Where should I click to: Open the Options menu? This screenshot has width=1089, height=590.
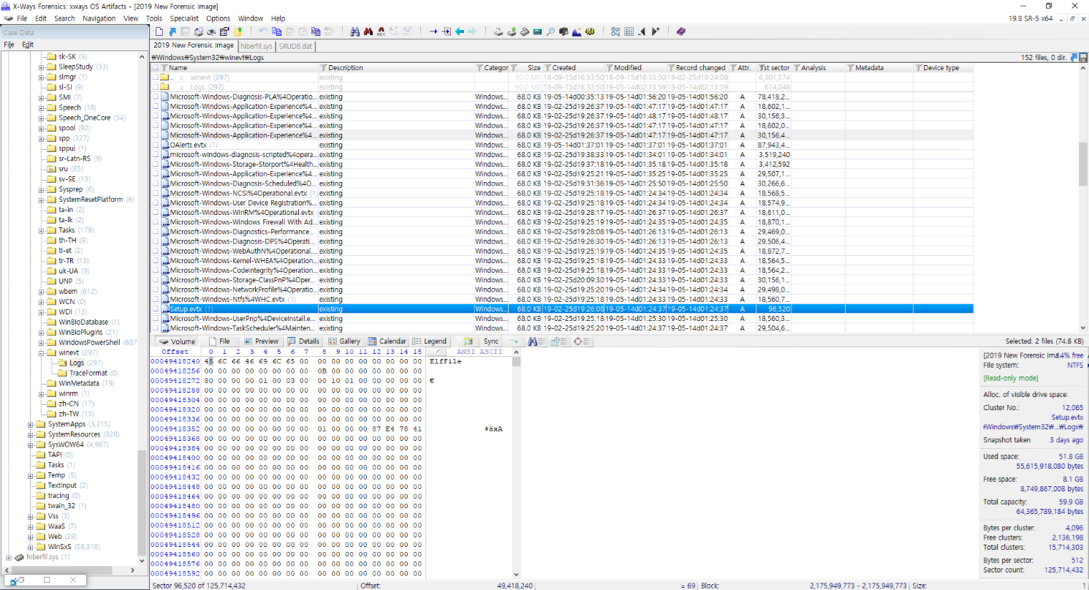[219, 18]
